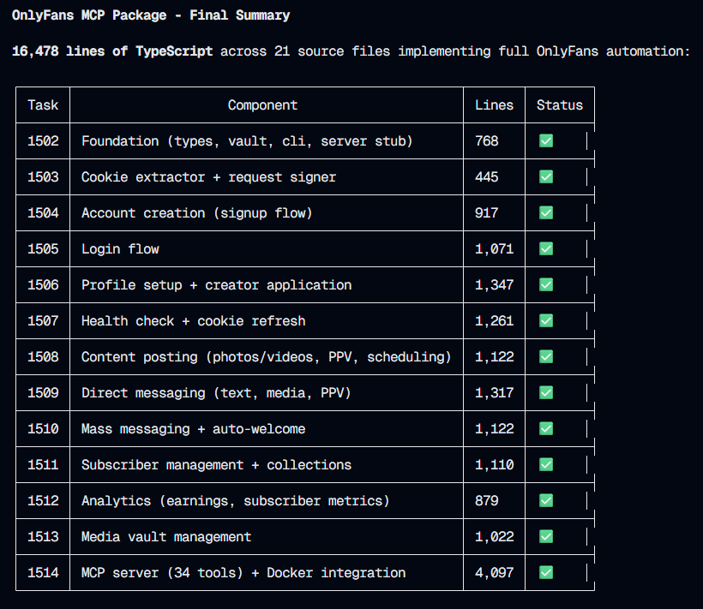Image resolution: width=703 pixels, height=609 pixels.
Task: Click line count 445
Action: [486, 177]
